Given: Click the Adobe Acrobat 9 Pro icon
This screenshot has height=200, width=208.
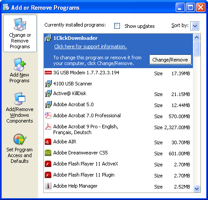Looking at the screenshot, I should pos(48,127).
